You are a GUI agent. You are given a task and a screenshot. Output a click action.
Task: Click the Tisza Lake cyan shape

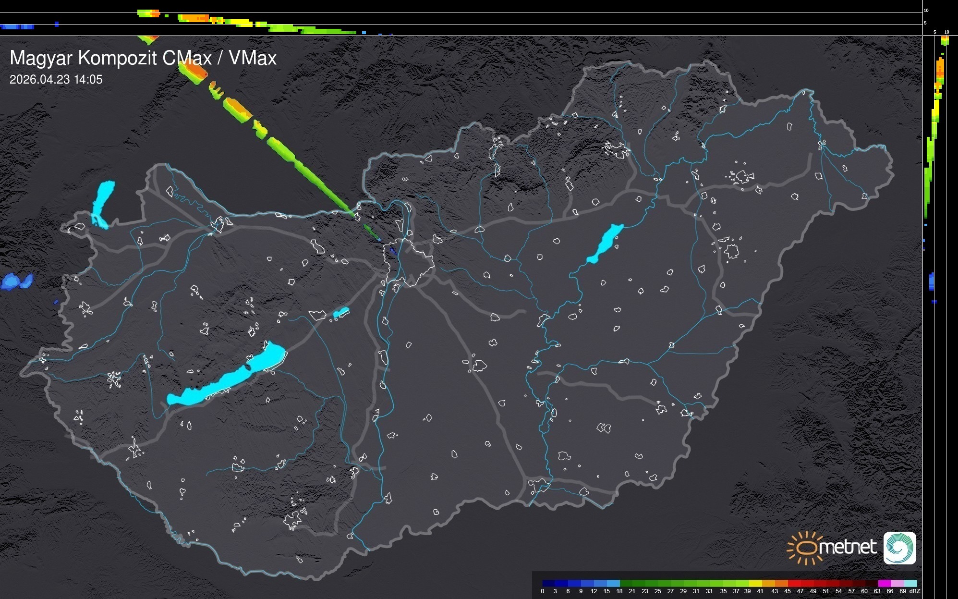click(x=606, y=243)
